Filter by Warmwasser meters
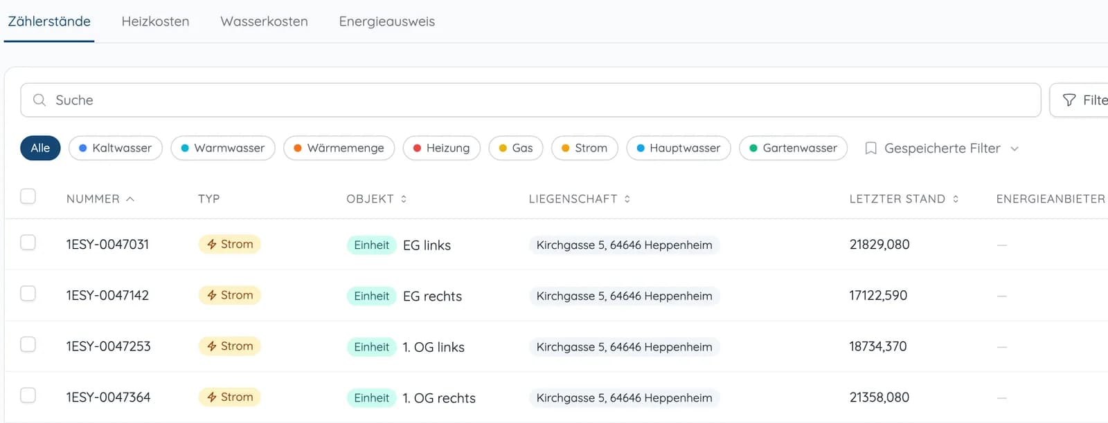Screen dimensions: 1108x423 [223, 148]
